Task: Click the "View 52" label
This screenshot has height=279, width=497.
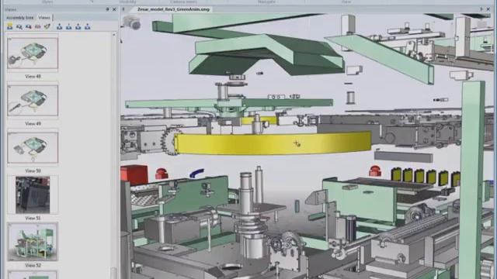Action: tap(33, 265)
